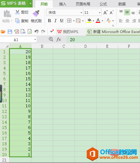The image size is (140, 163).
Task: Toggle middle vertical alignment
Action: tap(127, 12)
